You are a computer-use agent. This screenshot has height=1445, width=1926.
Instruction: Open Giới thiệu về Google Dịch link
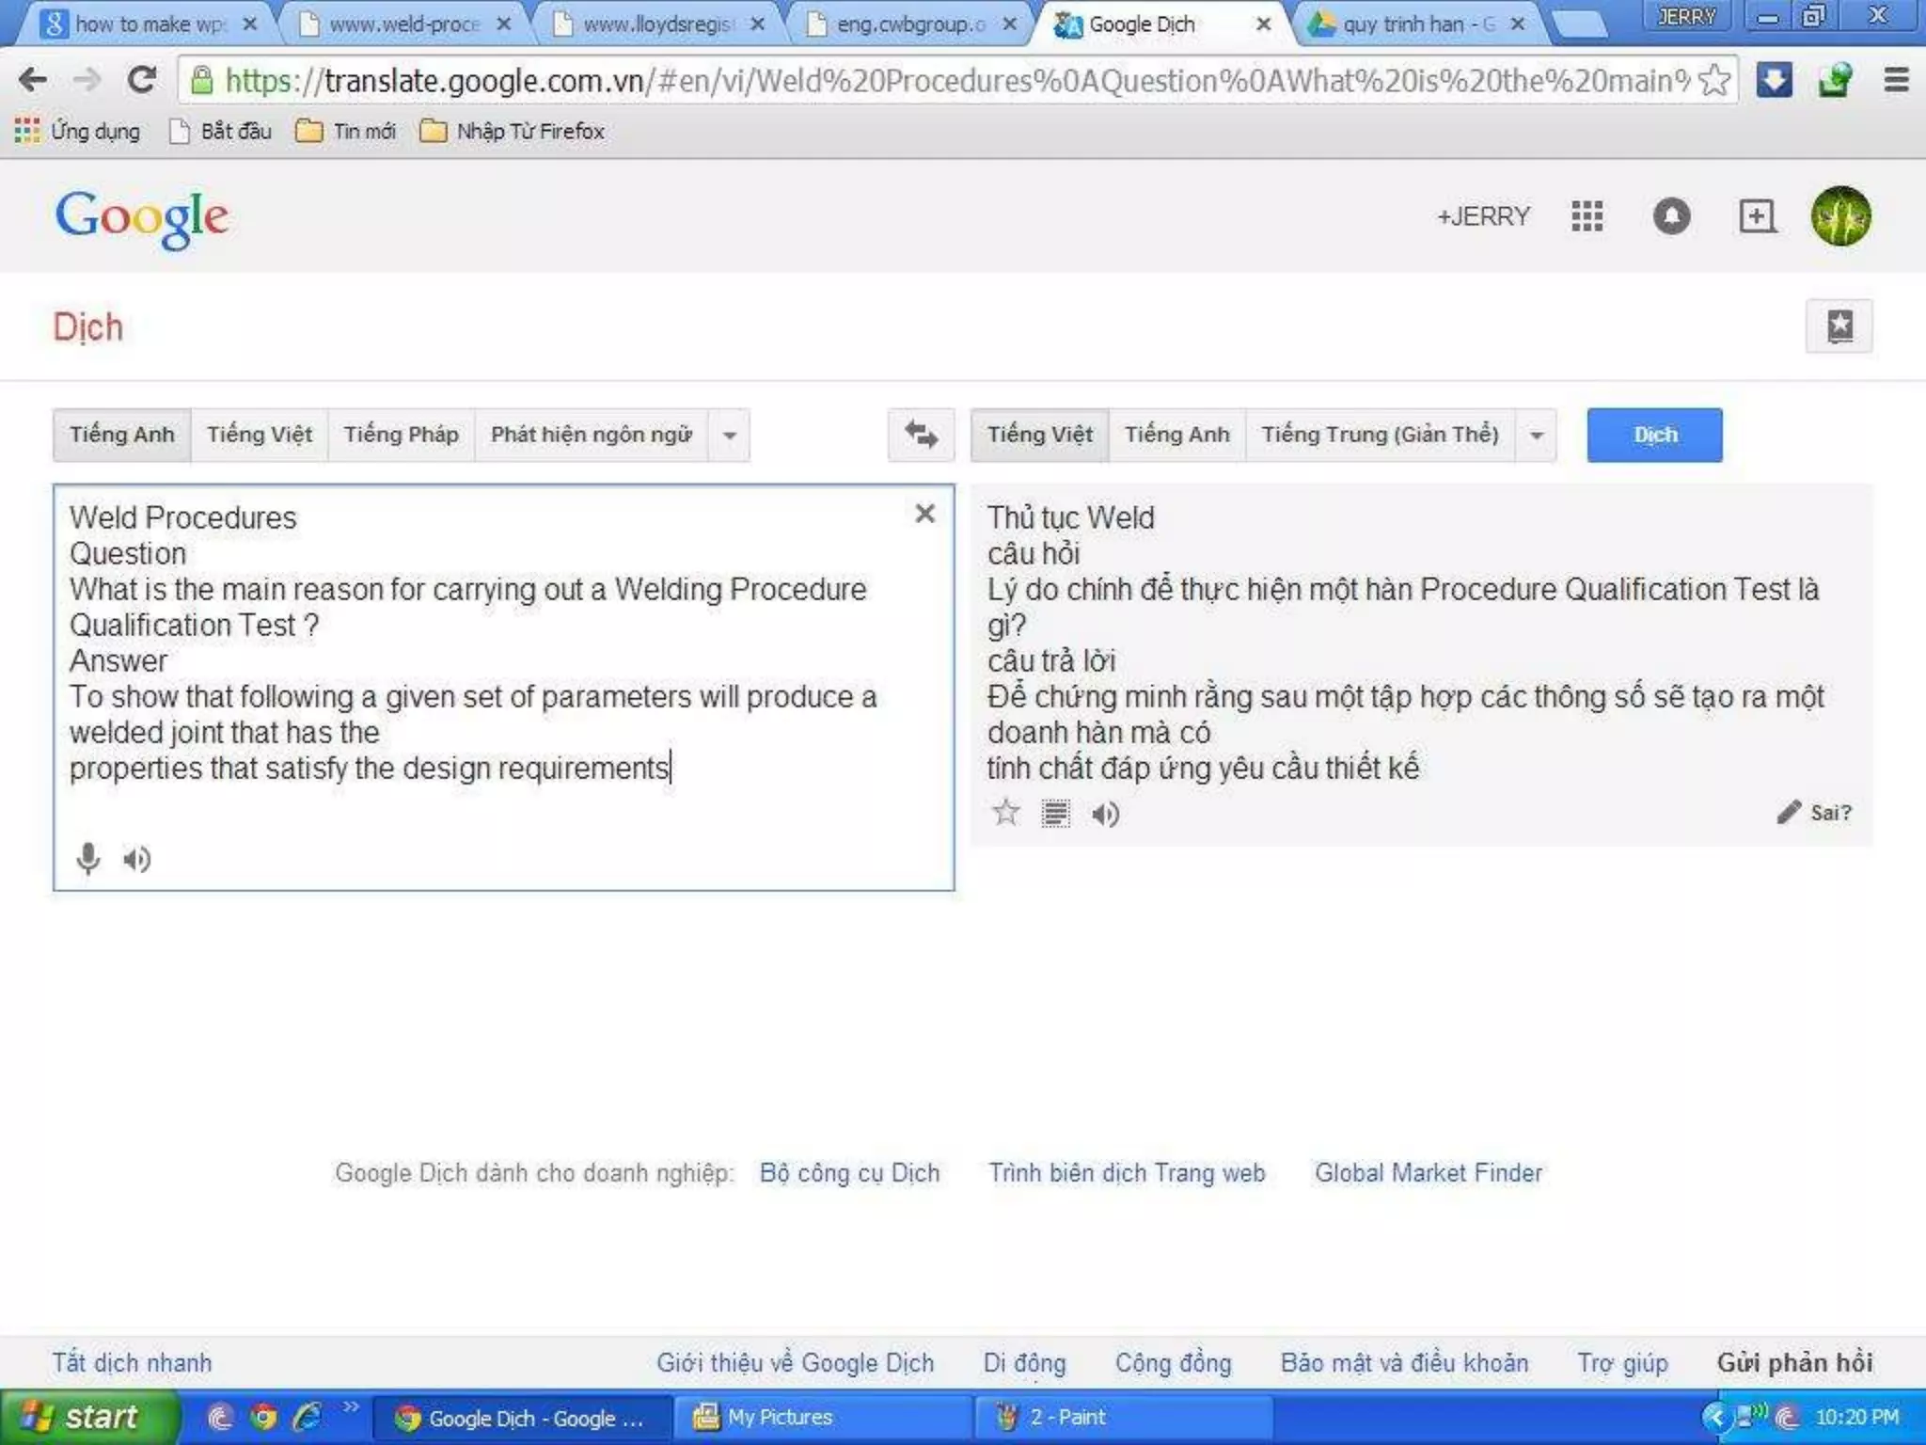(x=796, y=1362)
